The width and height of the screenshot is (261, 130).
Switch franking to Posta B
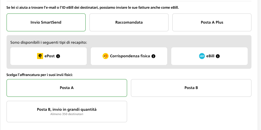point(191,88)
